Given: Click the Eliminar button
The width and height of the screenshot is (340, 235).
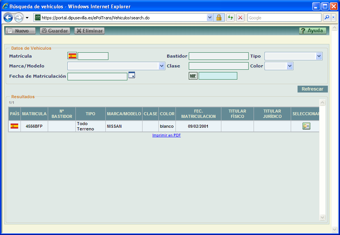Looking at the screenshot, I should point(89,31).
